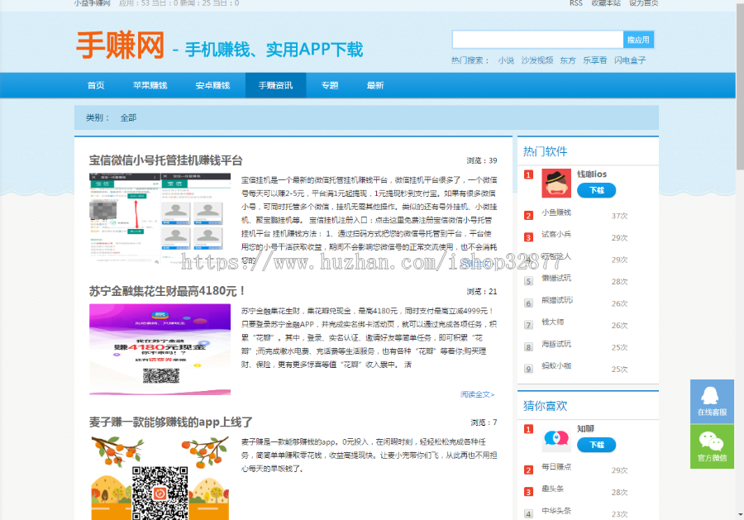Click inside the search input field
The height and width of the screenshot is (520, 744).
[x=537, y=39]
